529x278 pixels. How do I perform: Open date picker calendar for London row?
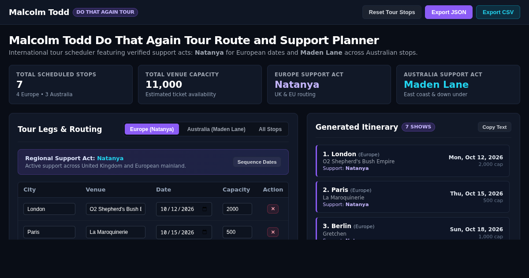point(205,209)
